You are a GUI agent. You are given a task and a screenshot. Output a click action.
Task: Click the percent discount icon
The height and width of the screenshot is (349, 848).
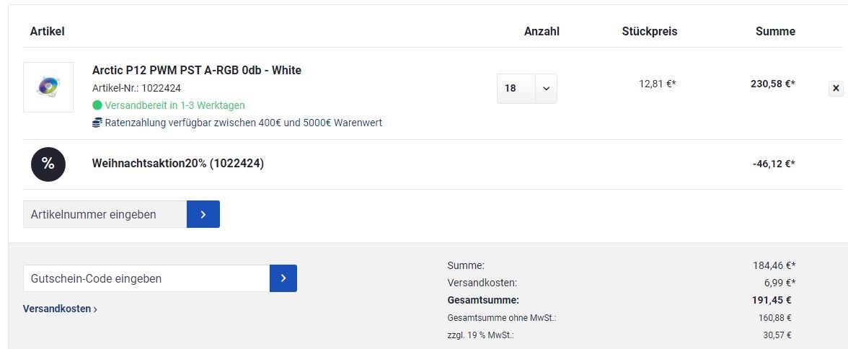(x=48, y=164)
